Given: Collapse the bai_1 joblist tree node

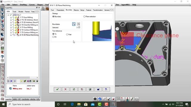Looking at the screenshot, I should (x=8, y=15).
